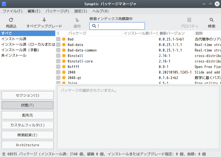This screenshot has width=221, height=157.
Task: Toggle the status checkbox for 0xffff
Action: [x=58, y=67]
